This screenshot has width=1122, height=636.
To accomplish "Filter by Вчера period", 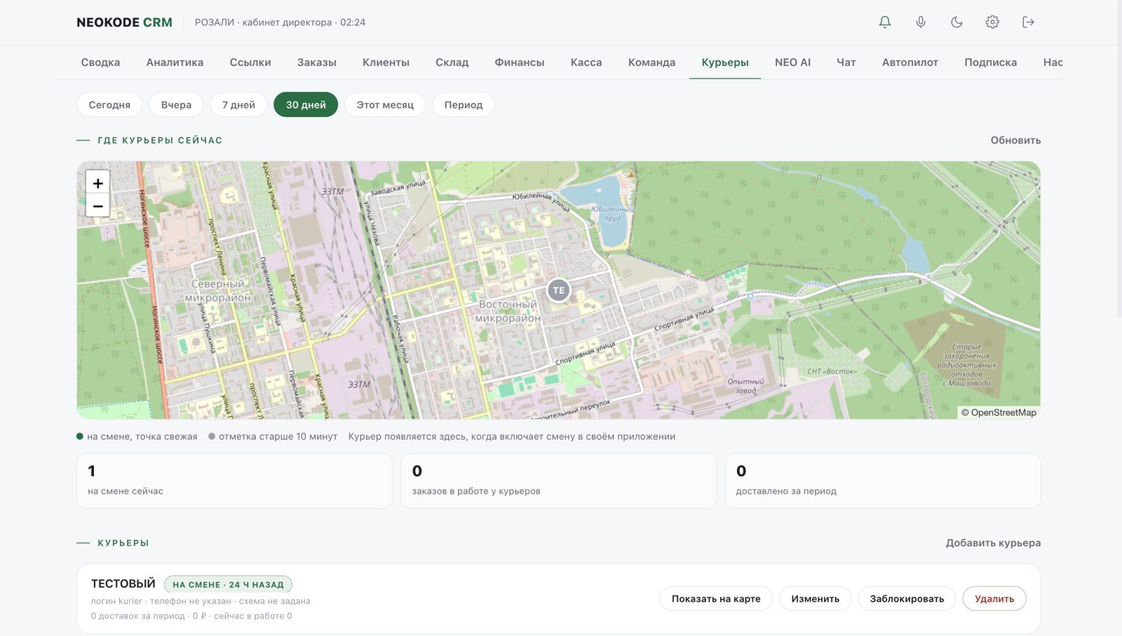I will 176,104.
